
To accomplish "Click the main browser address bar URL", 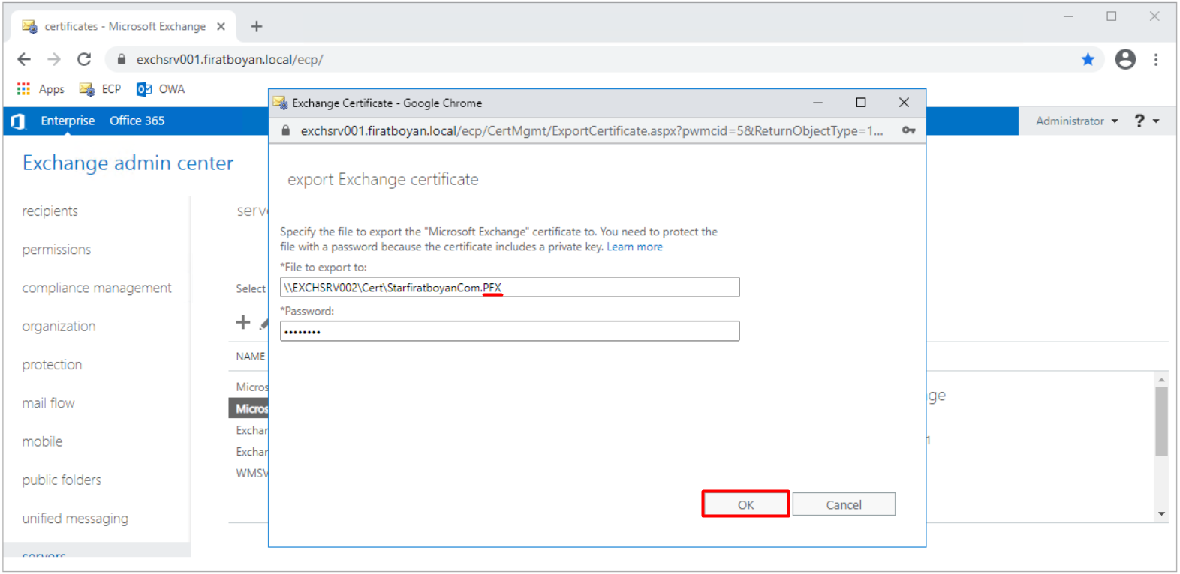I will tap(230, 59).
